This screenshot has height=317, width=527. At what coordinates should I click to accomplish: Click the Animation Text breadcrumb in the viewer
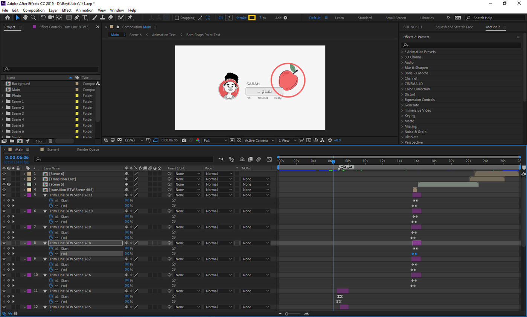[x=164, y=35]
